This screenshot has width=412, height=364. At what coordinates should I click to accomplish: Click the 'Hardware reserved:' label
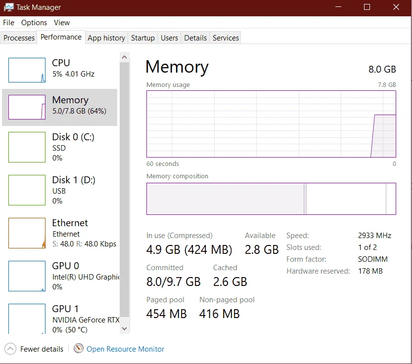click(318, 271)
